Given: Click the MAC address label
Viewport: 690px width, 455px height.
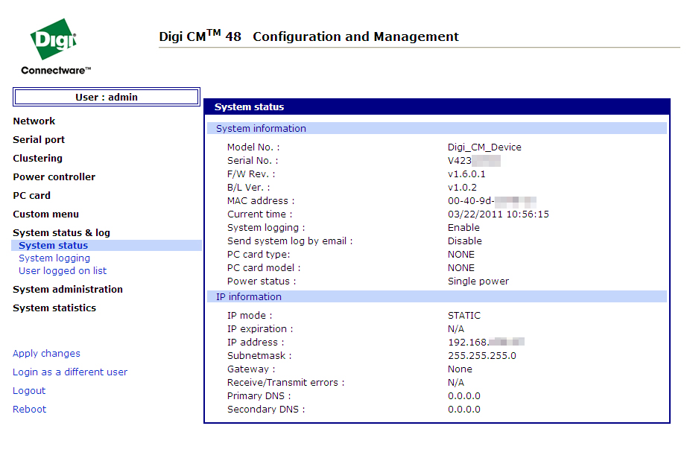Looking at the screenshot, I should pos(261,201).
